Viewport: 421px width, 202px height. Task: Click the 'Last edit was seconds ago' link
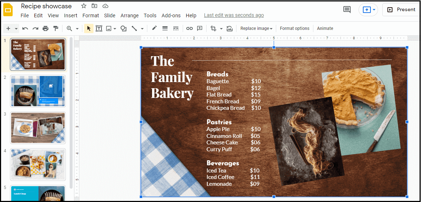point(234,15)
